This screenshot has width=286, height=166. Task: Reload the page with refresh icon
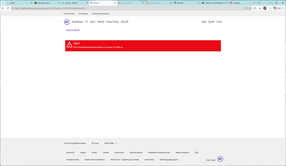click(x=8, y=8)
